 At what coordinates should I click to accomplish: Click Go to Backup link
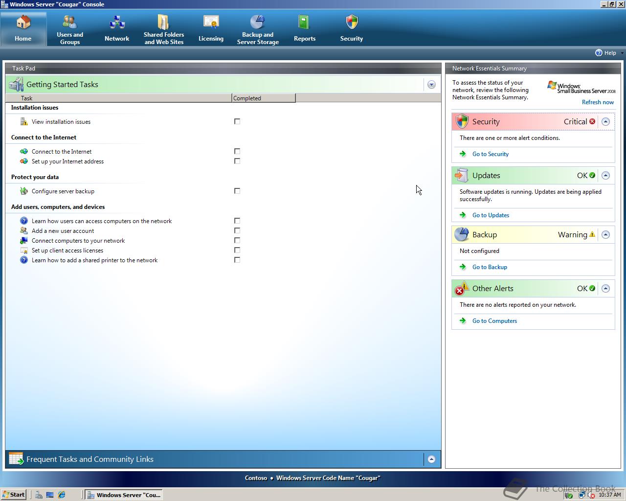pos(490,267)
